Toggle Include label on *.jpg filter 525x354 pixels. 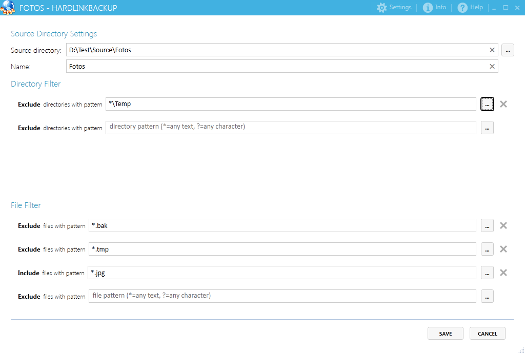(29, 273)
